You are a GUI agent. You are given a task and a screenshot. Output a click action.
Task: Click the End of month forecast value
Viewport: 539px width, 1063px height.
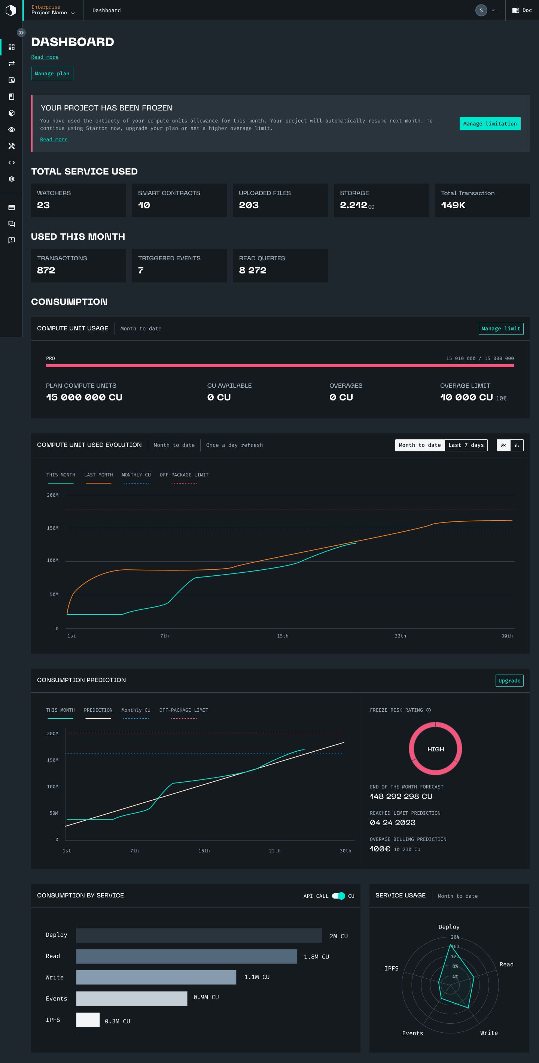401,796
